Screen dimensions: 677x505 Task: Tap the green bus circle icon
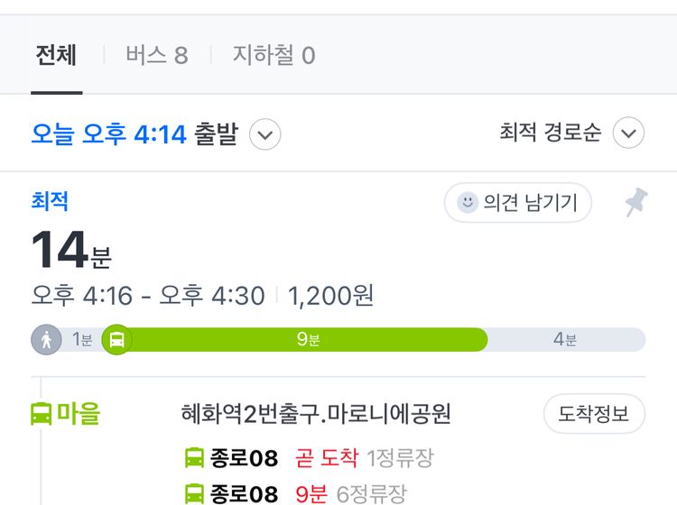point(116,339)
